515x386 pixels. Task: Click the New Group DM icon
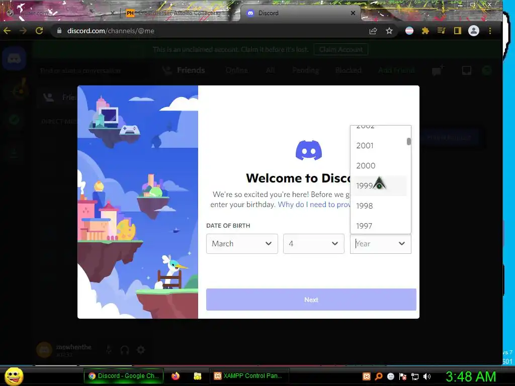[x=438, y=70]
